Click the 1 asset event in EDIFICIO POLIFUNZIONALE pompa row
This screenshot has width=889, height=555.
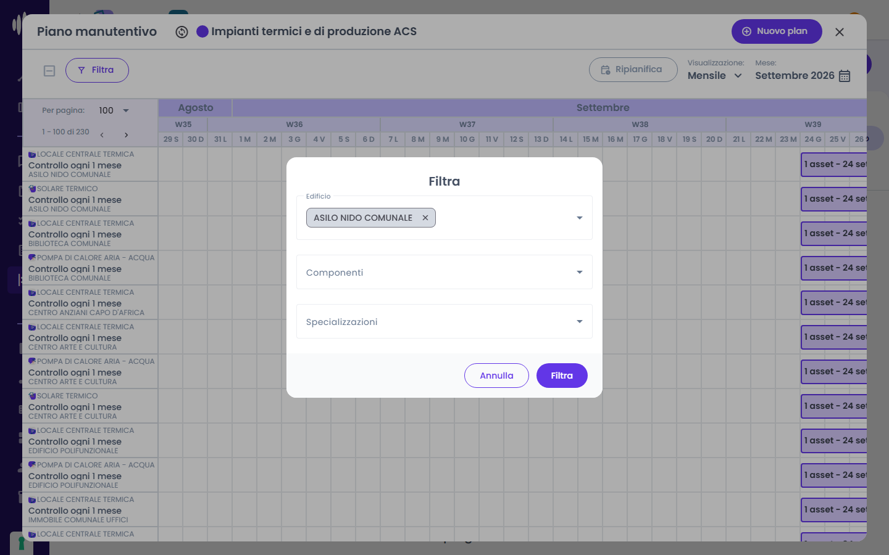coord(834,475)
